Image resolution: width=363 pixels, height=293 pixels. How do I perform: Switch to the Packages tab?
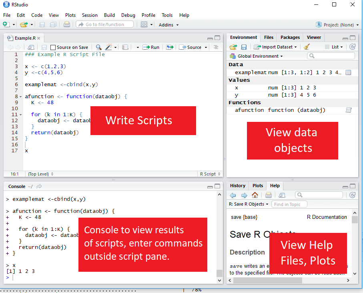point(290,37)
